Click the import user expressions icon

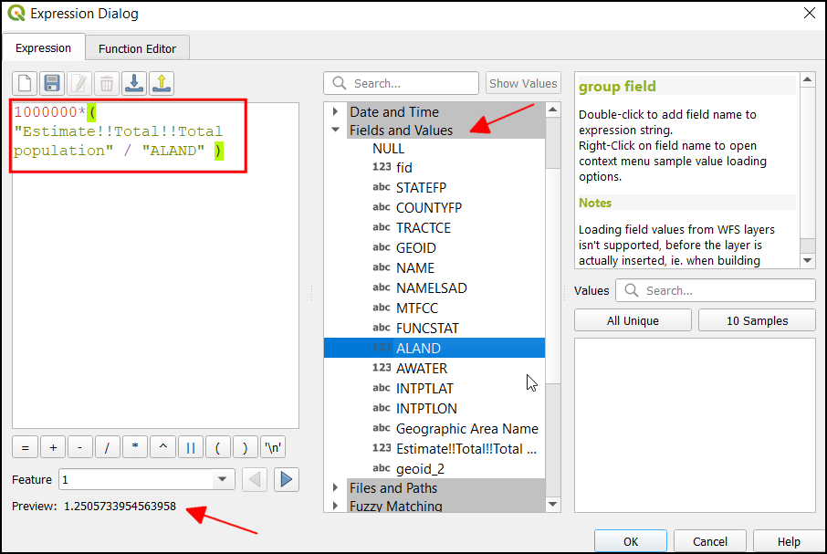tap(134, 84)
